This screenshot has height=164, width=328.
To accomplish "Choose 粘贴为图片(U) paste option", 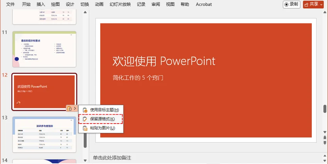I will pyautogui.click(x=101, y=128).
